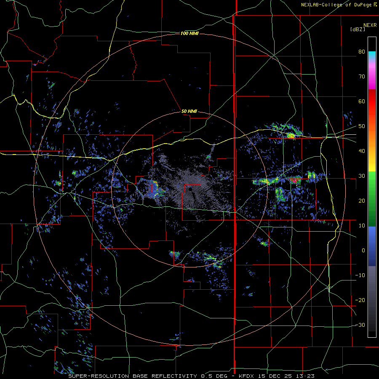Click the 10 value on the dBZ scale
This screenshot has width=379, height=379.
click(x=362, y=226)
